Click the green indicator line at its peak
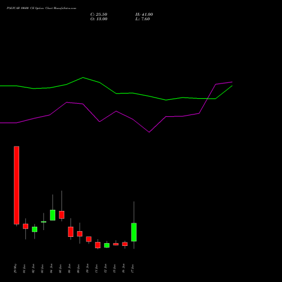The height and width of the screenshot is (282, 282). [83, 77]
